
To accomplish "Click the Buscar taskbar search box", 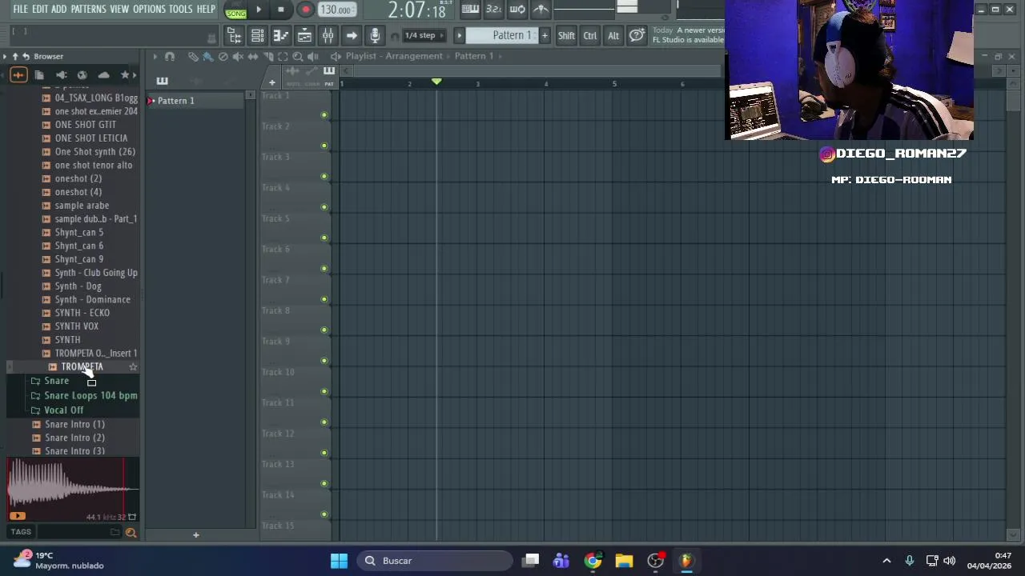I will click(x=436, y=561).
